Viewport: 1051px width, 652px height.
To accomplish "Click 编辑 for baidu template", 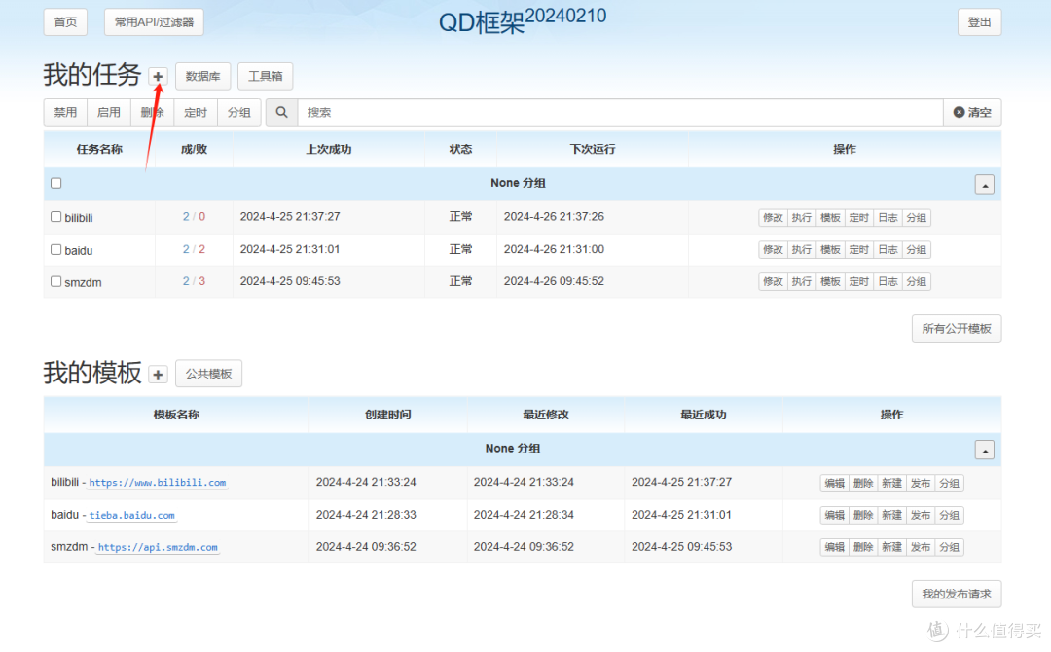I will (x=835, y=516).
